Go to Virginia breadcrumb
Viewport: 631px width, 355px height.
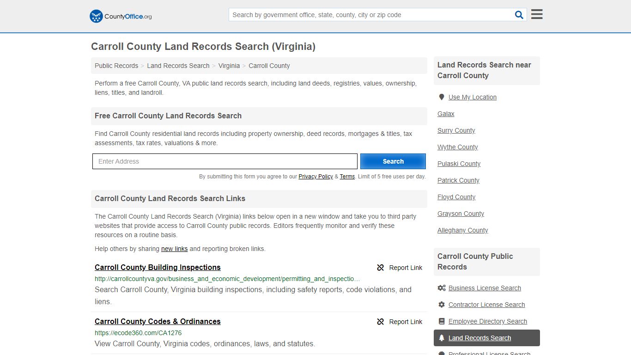coord(229,66)
